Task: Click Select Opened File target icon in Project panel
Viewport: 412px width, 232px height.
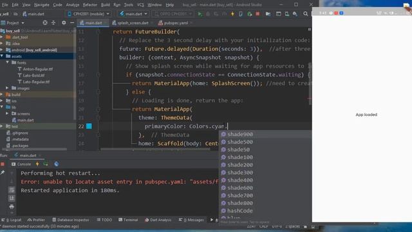Action: coord(45,23)
